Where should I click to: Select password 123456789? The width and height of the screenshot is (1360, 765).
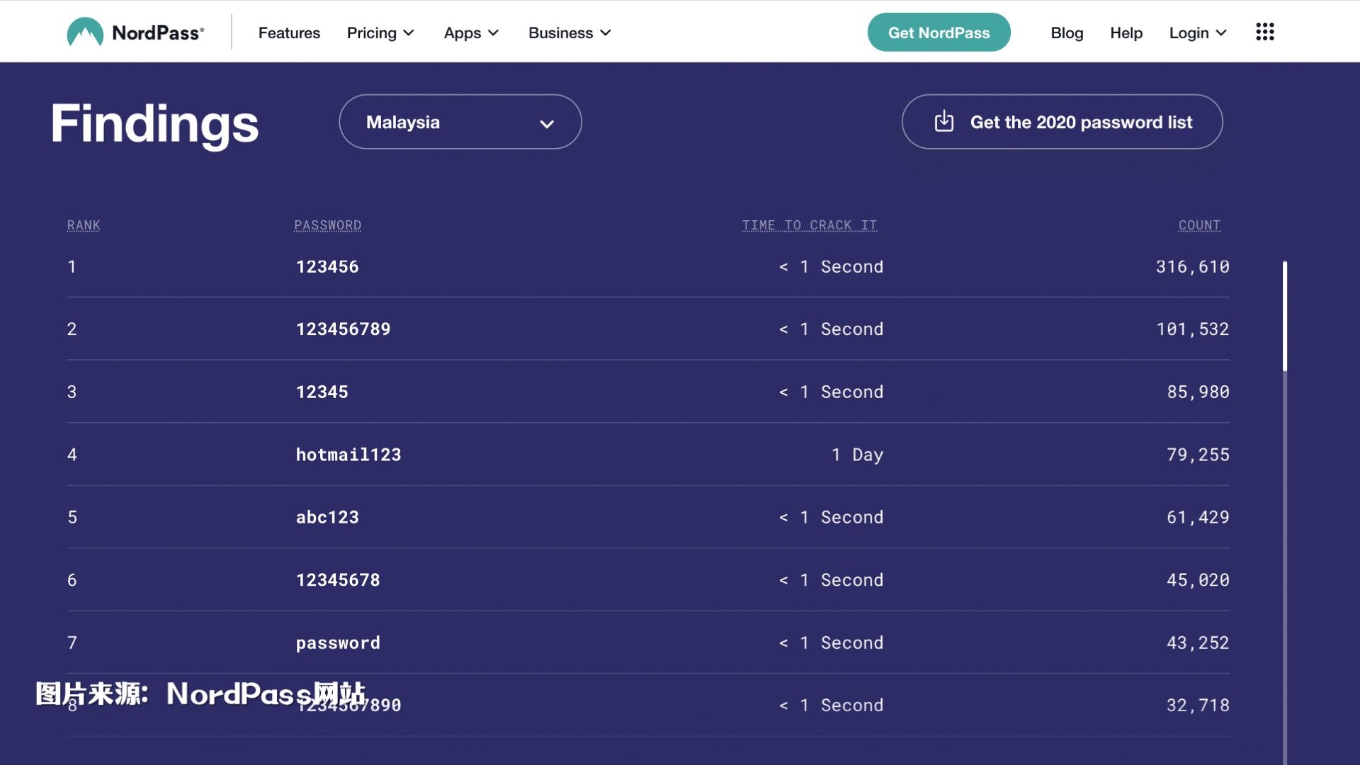coord(343,329)
